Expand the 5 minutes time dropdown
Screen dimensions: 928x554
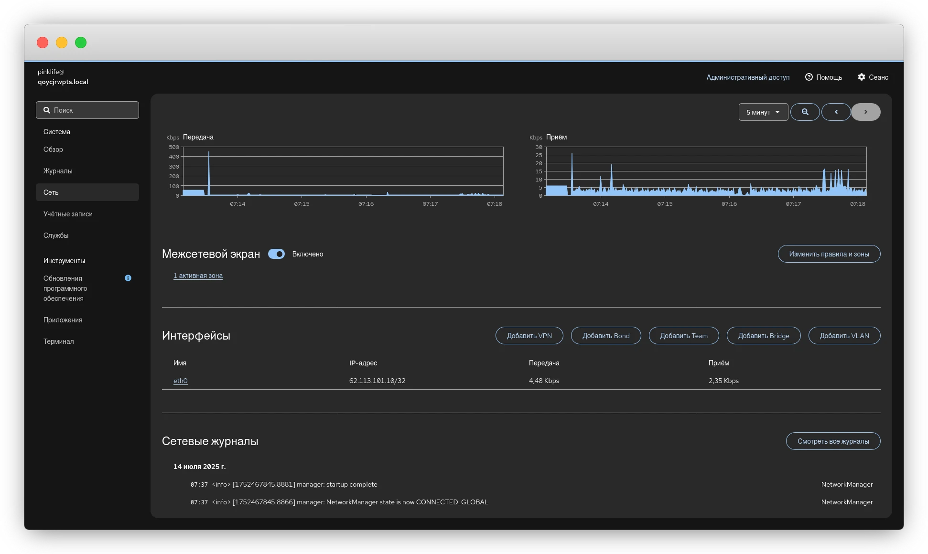click(763, 112)
